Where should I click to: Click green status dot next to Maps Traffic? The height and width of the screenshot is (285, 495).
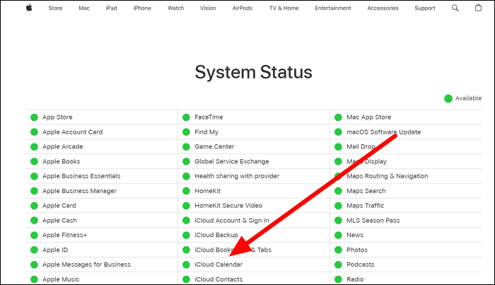[338, 206]
